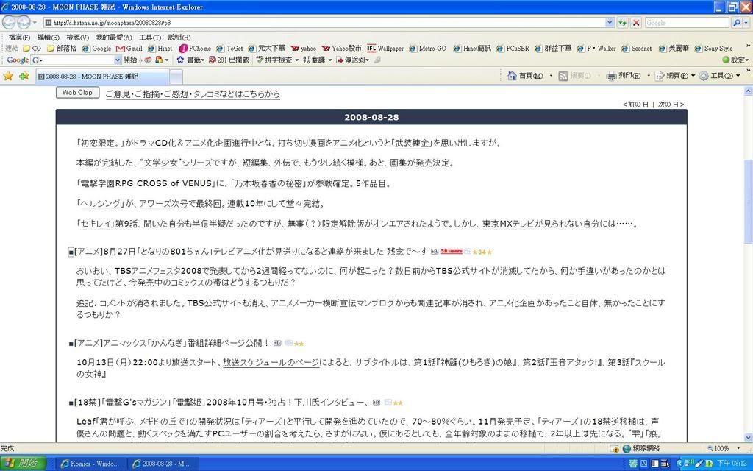Open the 我的最愛 menu

click(x=114, y=38)
